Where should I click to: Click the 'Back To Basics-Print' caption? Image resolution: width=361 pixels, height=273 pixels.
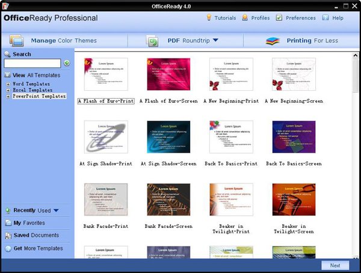tap(231, 164)
